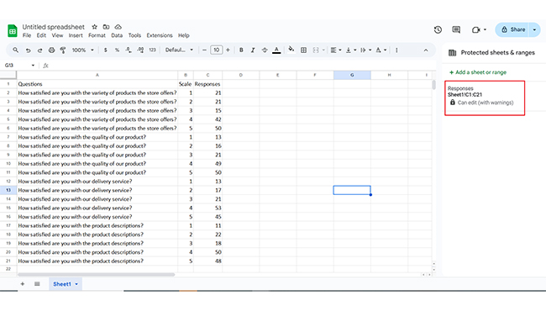546x311 pixels.
Task: Format as currency dollar icon
Action: point(106,50)
